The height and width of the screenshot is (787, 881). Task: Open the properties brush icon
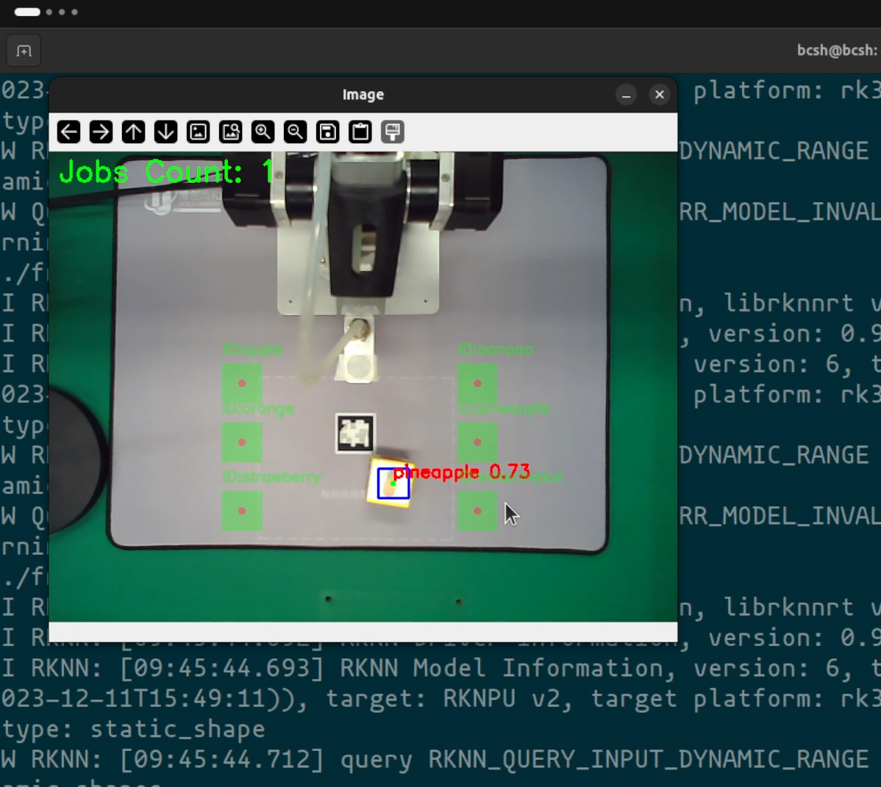click(392, 132)
